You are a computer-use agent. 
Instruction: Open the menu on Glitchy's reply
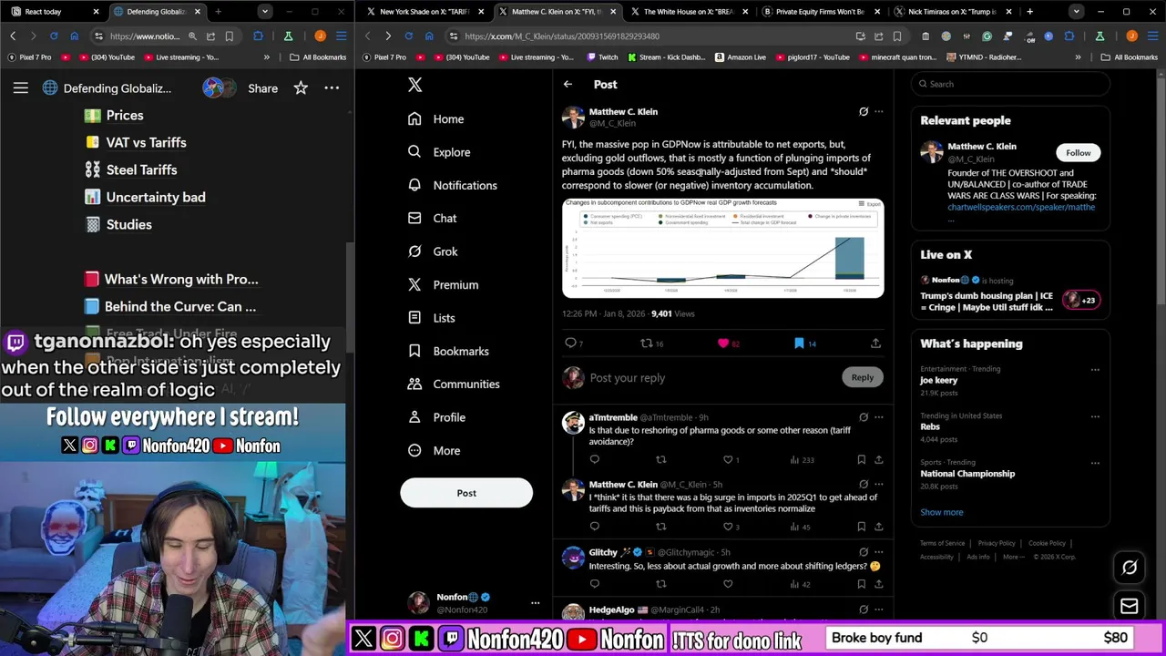pyautogui.click(x=879, y=551)
